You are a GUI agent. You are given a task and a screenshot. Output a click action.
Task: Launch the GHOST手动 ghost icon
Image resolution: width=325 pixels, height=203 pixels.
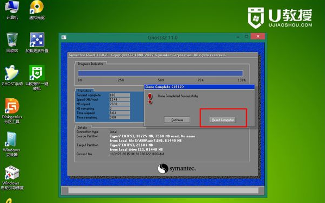pyautogui.click(x=12, y=75)
